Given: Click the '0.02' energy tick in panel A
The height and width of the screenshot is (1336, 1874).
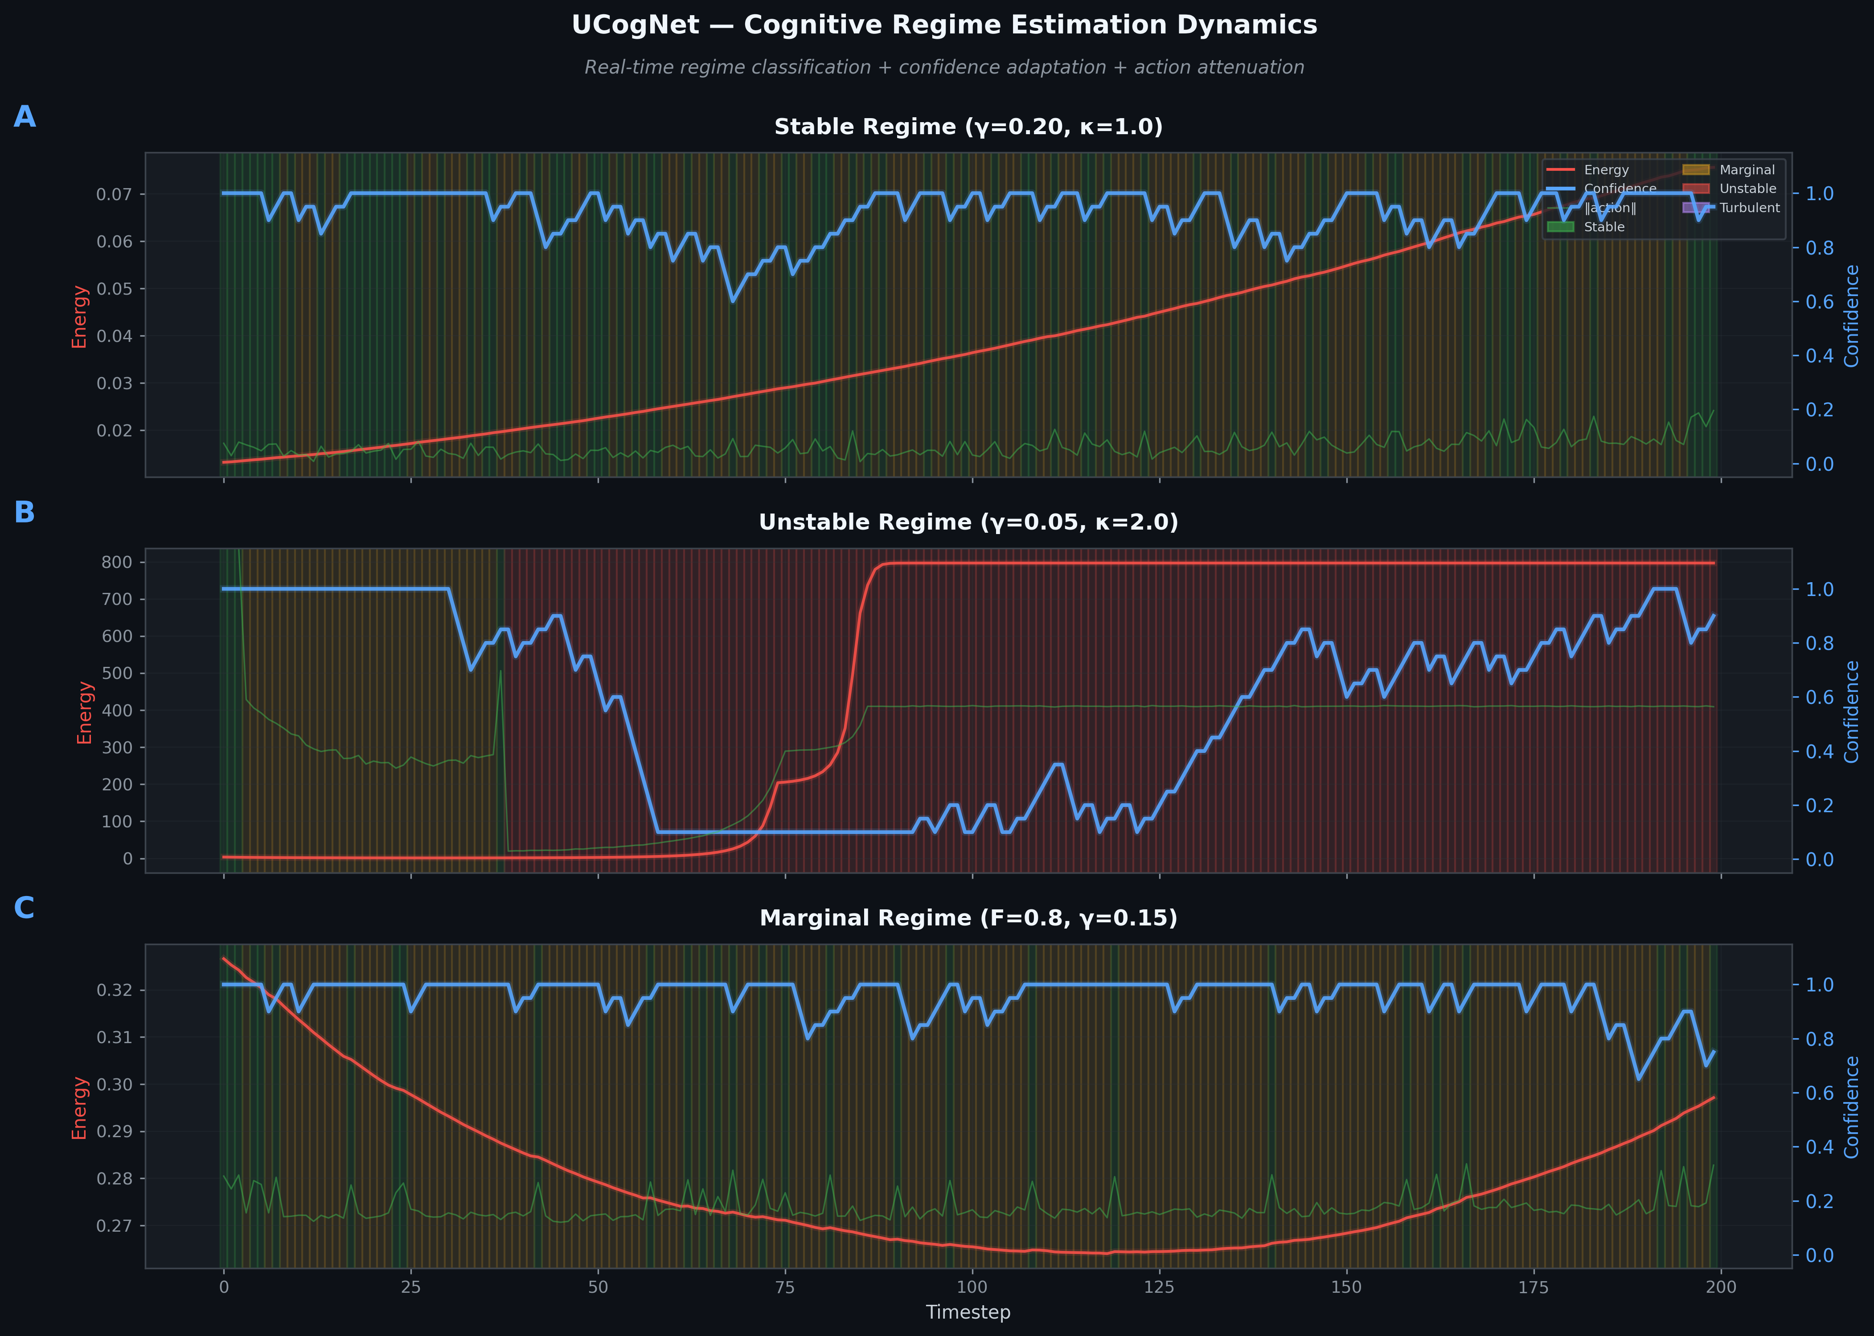Looking at the screenshot, I should (114, 430).
